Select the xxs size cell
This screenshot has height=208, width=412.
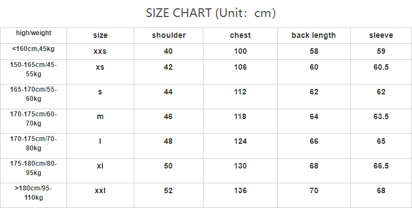pos(100,51)
